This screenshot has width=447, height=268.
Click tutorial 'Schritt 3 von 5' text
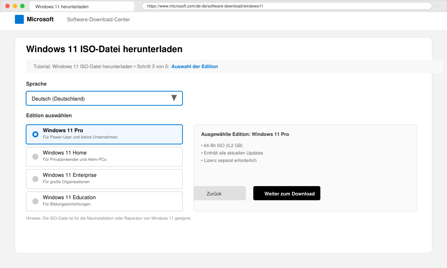point(153,67)
